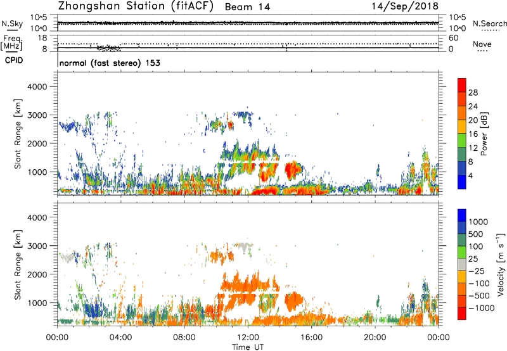The image size is (507, 351).
Task: Click the Power [dB] colorbar label
Action: (x=484, y=134)
